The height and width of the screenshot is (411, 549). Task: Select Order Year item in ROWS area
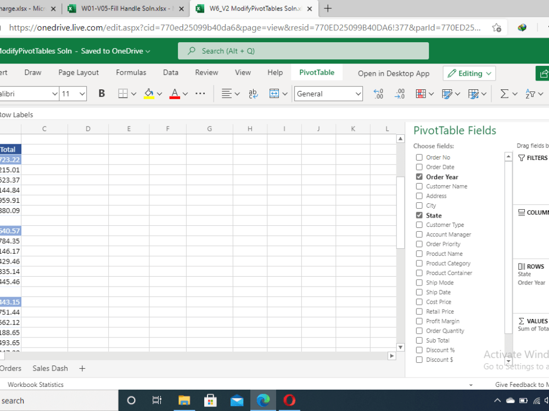tap(531, 282)
